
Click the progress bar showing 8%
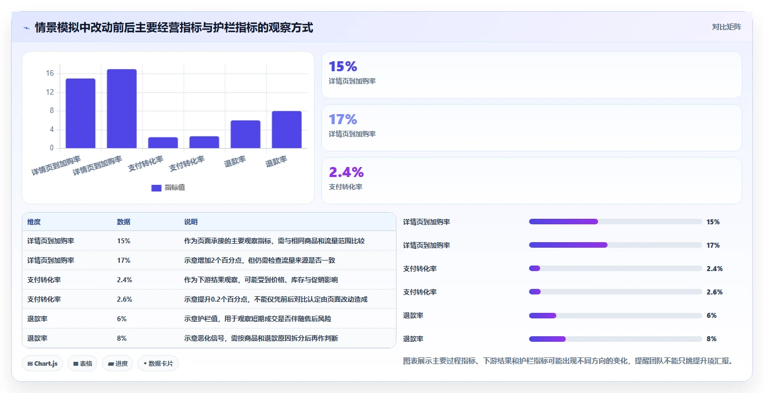[x=615, y=338]
